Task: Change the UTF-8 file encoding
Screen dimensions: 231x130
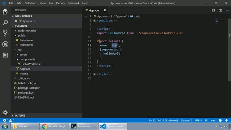Action: pos(198,120)
